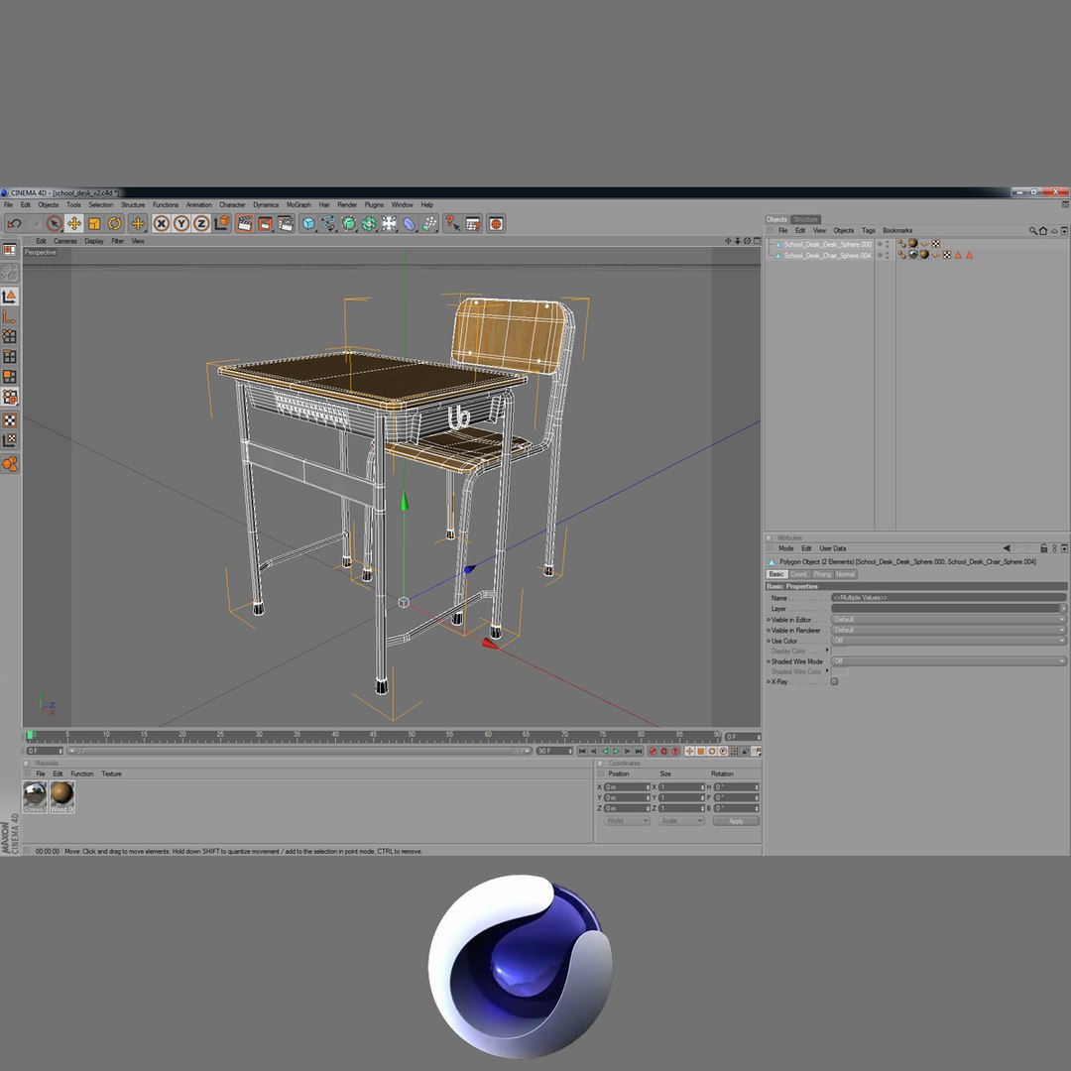Viewport: 1071px width, 1071px height.
Task: Click the Undo arrow icon
Action: click(14, 223)
